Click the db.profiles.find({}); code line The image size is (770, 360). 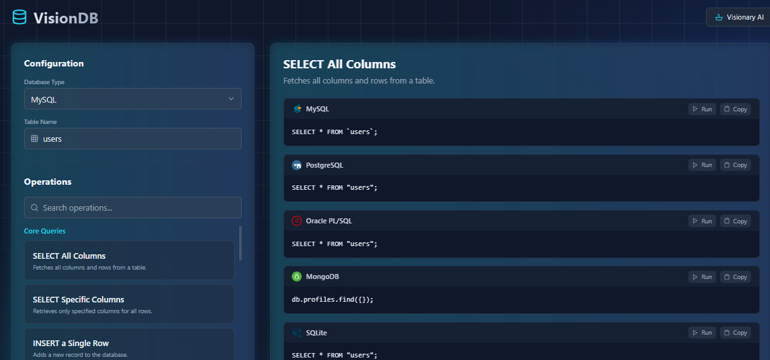click(332, 299)
